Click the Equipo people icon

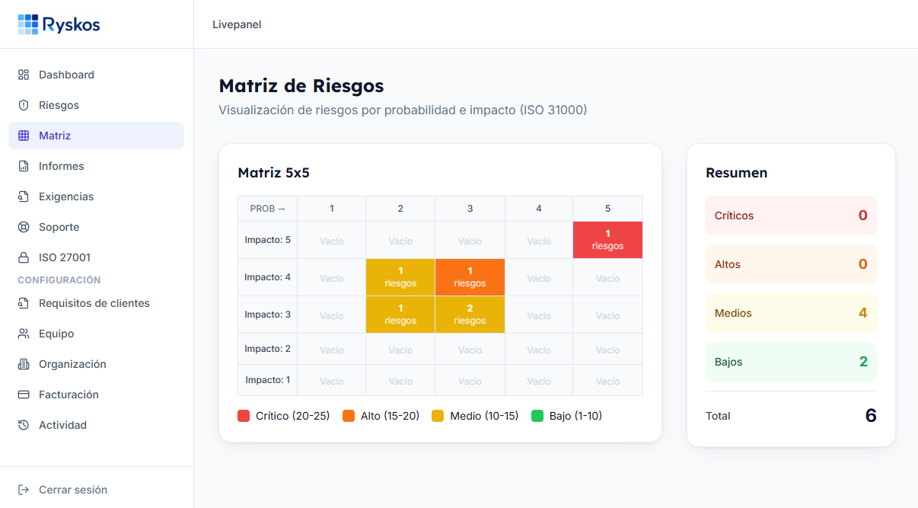(24, 334)
